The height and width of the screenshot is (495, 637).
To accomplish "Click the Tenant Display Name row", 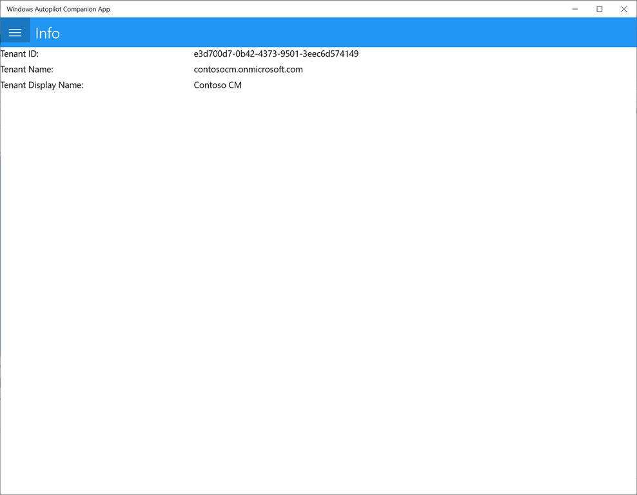I will pyautogui.click(x=41, y=85).
